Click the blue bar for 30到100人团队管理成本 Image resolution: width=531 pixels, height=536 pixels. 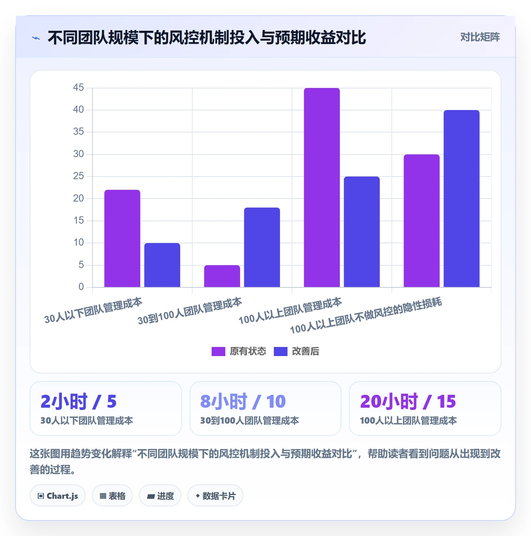[262, 247]
